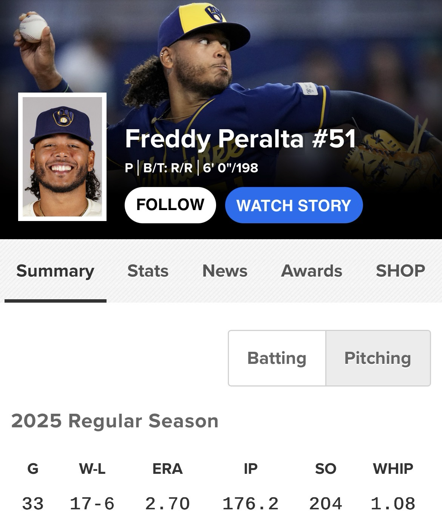Click the IP column header

click(250, 469)
